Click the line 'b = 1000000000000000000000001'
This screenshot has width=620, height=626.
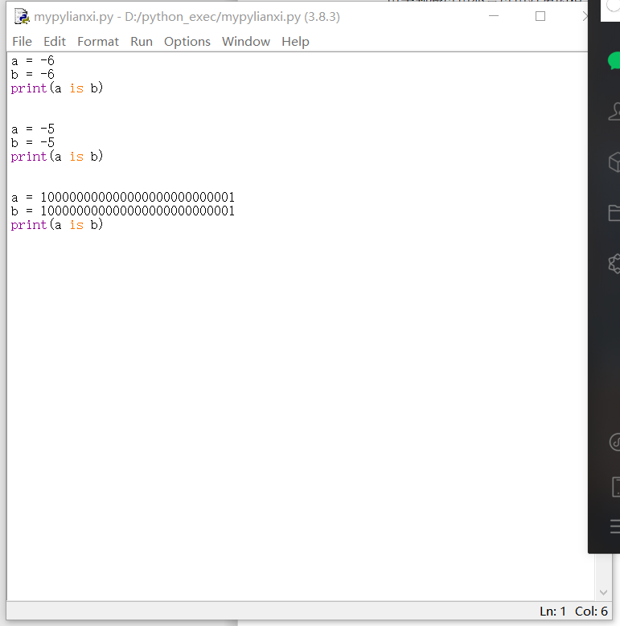pos(123,211)
